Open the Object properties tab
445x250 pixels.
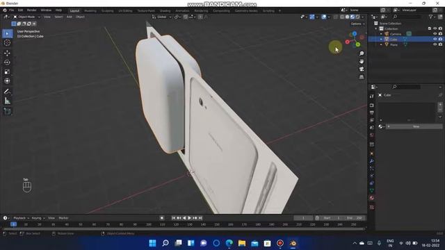pos(372,153)
